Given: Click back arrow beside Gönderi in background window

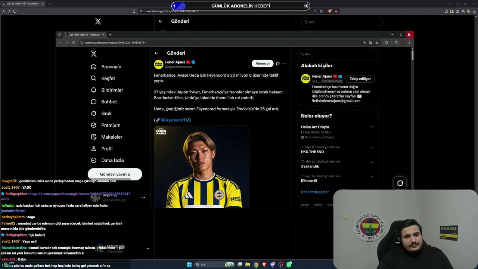Looking at the screenshot, I should tap(161, 21).
